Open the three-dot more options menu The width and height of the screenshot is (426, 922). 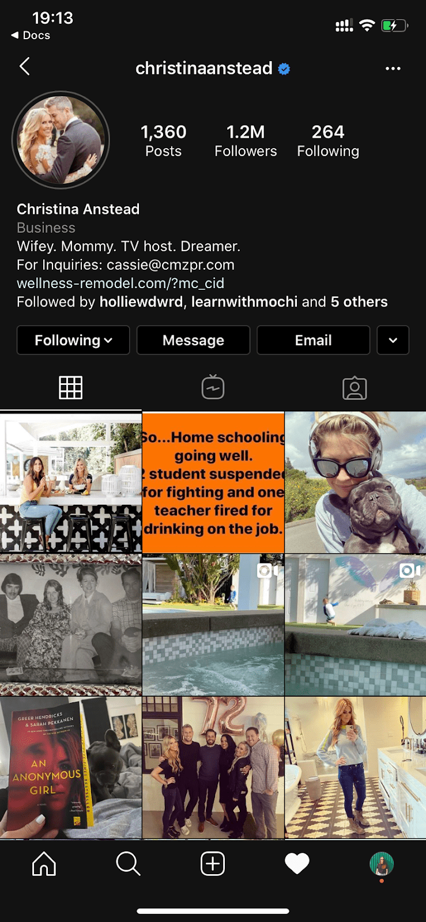point(393,69)
